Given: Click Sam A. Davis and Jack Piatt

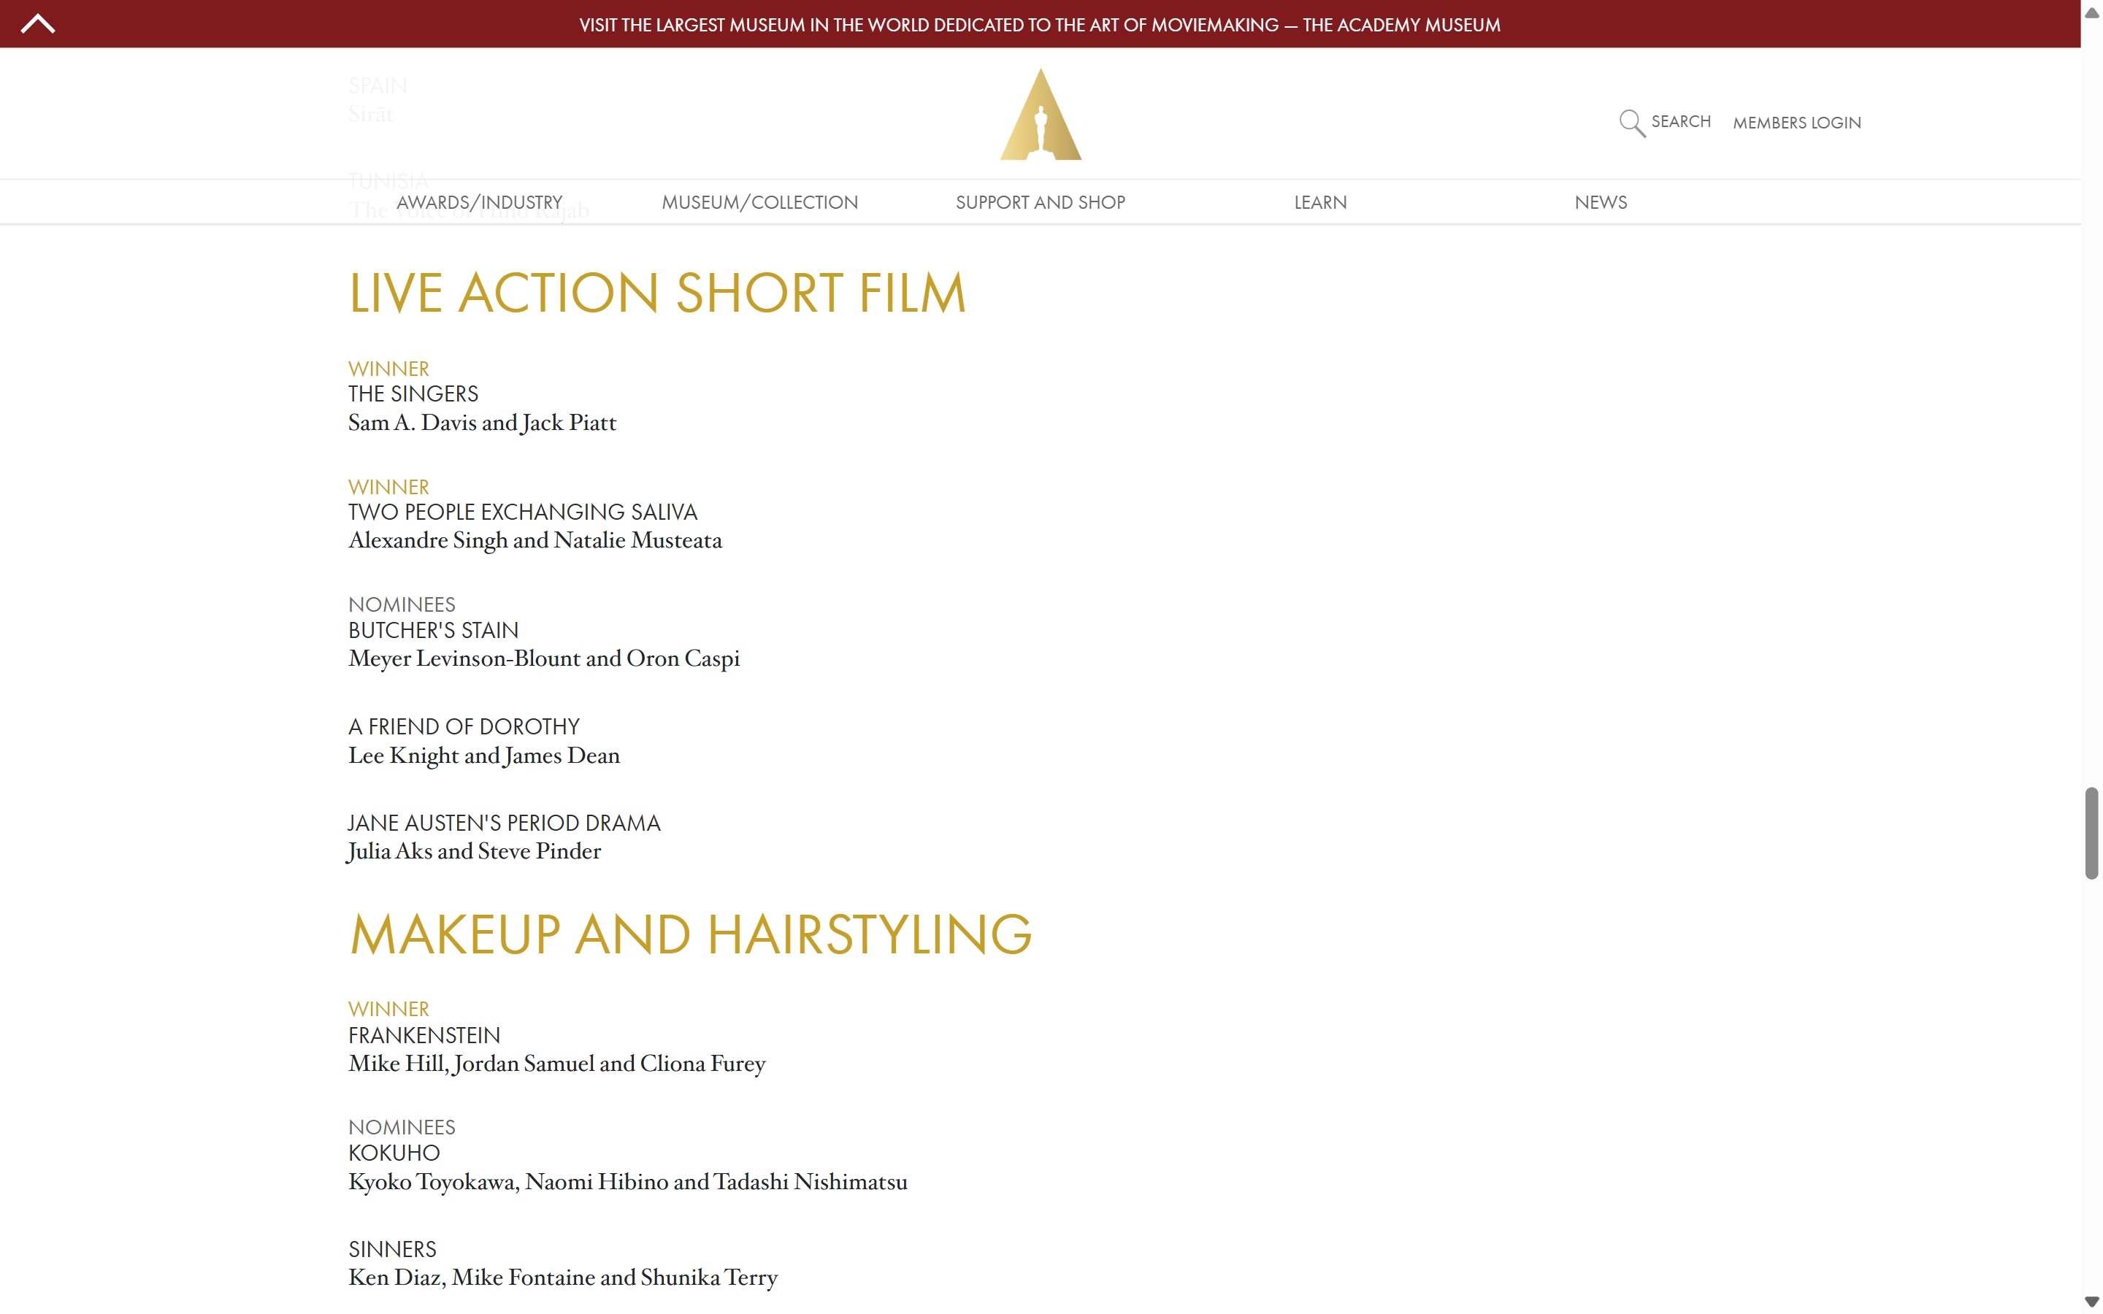Looking at the screenshot, I should (482, 423).
